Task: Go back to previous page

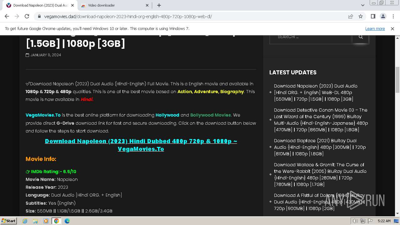Action: click(7, 16)
